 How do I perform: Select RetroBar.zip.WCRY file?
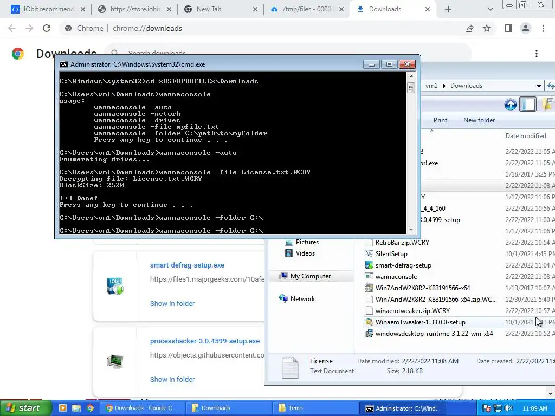402,243
